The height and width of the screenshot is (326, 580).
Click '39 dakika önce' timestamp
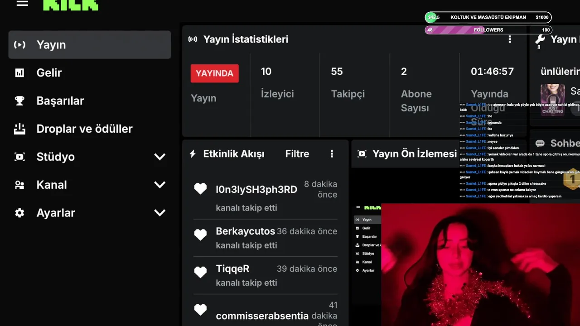tap(307, 269)
